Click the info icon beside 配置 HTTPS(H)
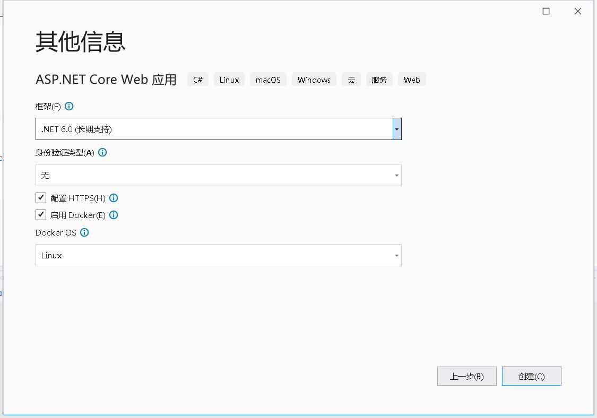The width and height of the screenshot is (597, 418). (114, 198)
